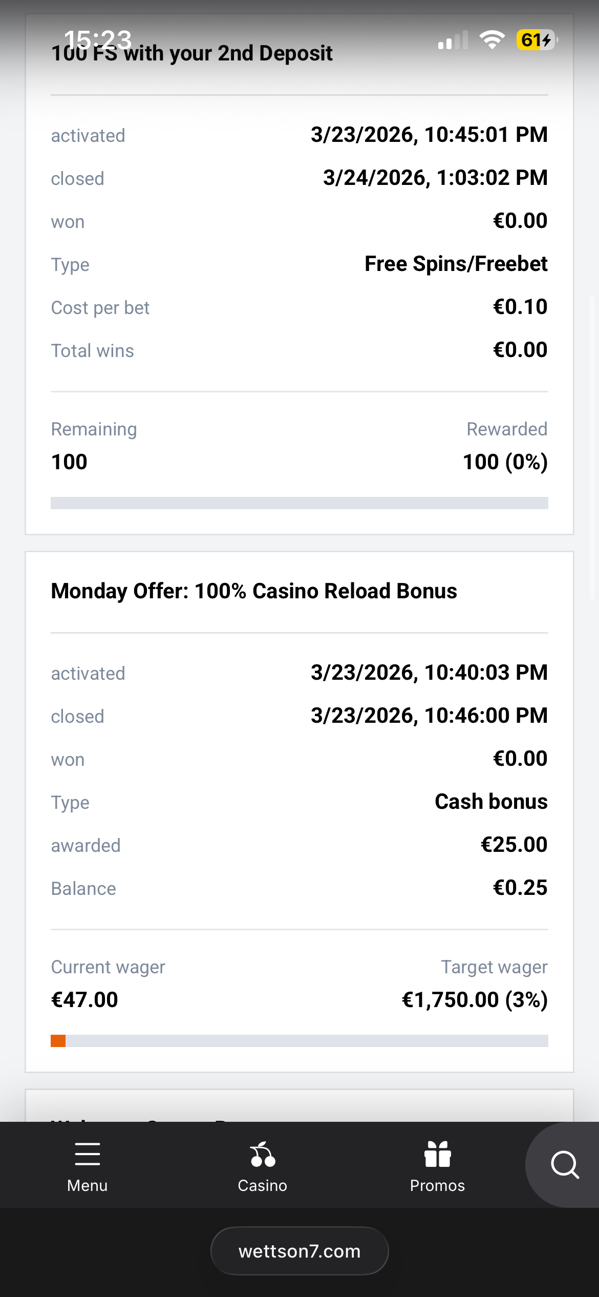Viewport: 599px width, 1297px height.
Task: Tap the magnifying glass search icon
Action: (564, 1165)
